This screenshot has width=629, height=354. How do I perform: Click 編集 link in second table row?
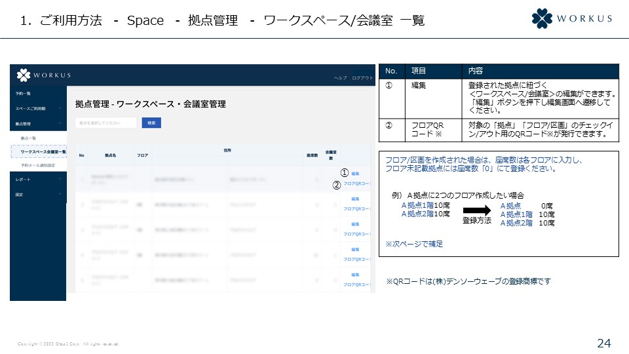355,199
